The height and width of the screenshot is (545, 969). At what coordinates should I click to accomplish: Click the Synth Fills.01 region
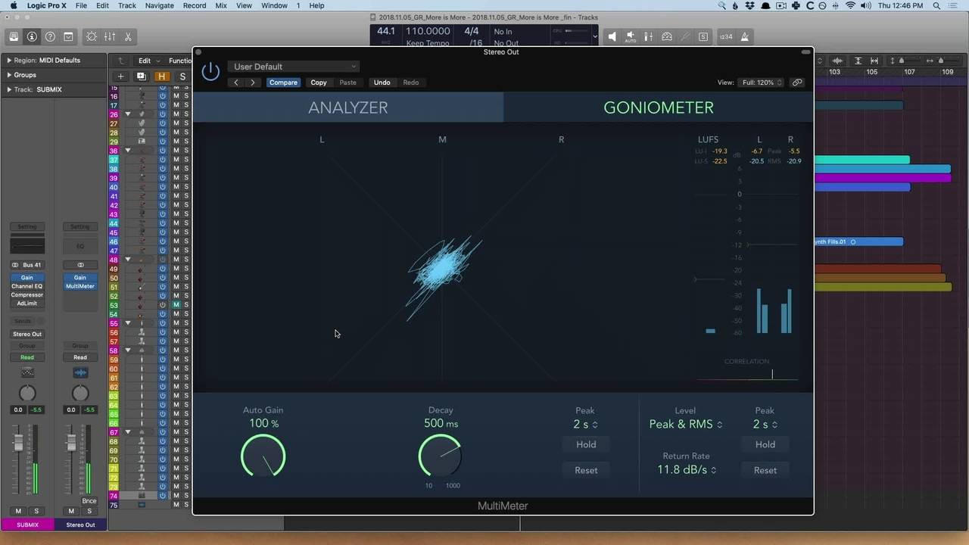coord(858,242)
